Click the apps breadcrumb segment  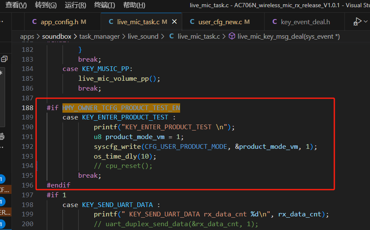click(27, 37)
